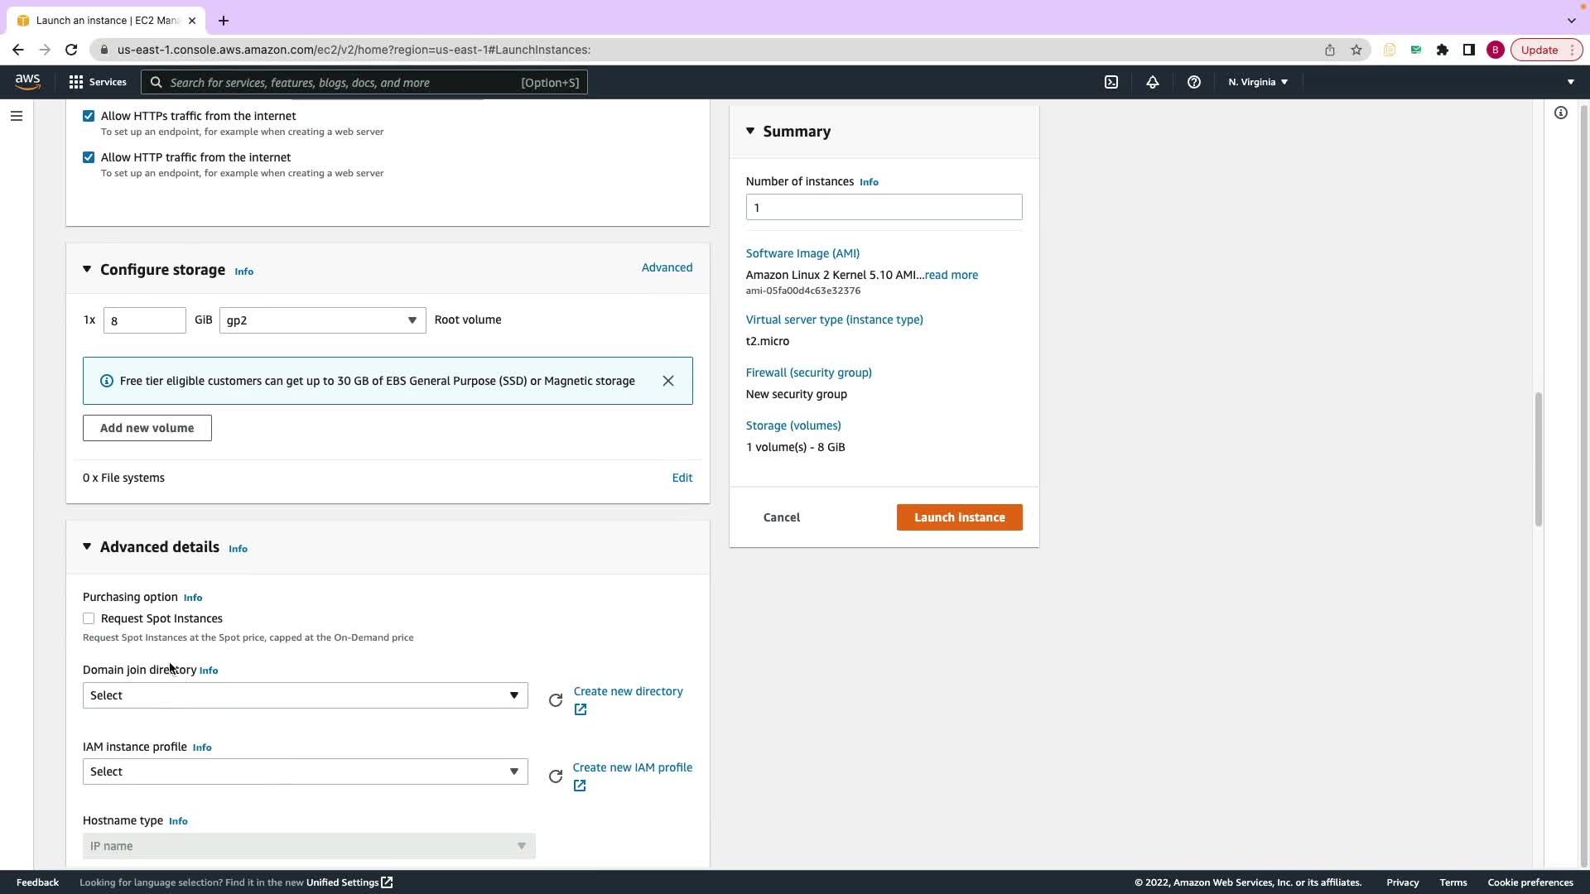The width and height of the screenshot is (1590, 894).
Task: Open the Services grid menu
Action: [97, 82]
